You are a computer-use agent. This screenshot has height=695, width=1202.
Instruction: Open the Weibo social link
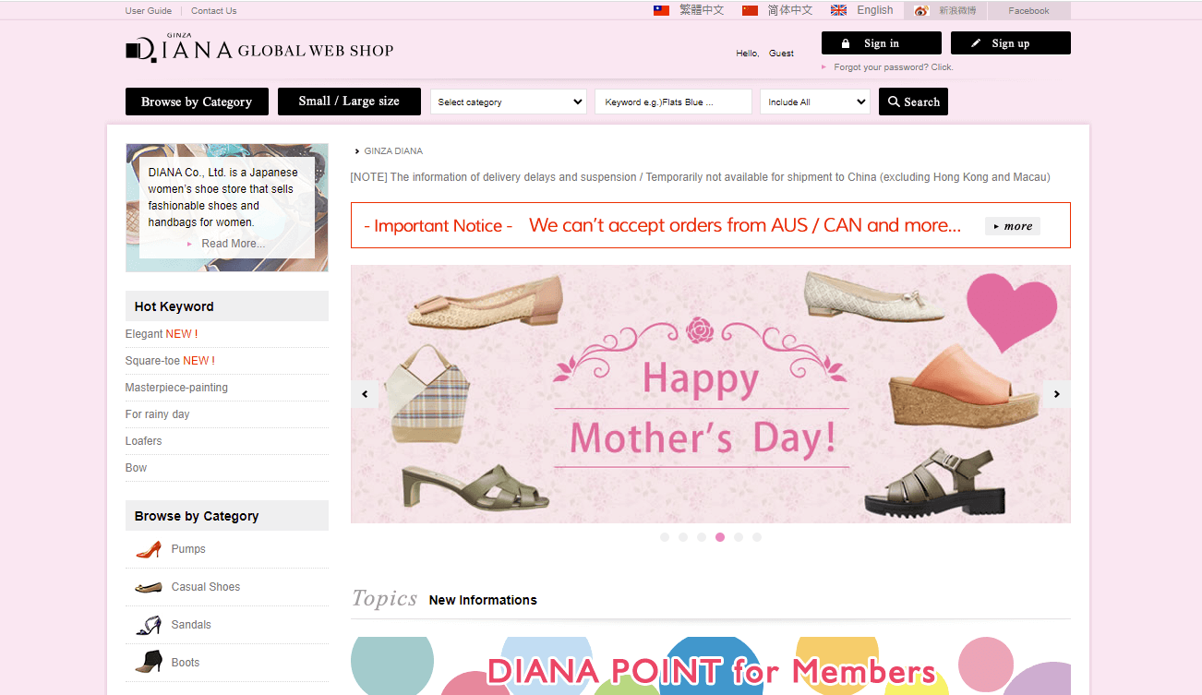pyautogui.click(x=945, y=11)
